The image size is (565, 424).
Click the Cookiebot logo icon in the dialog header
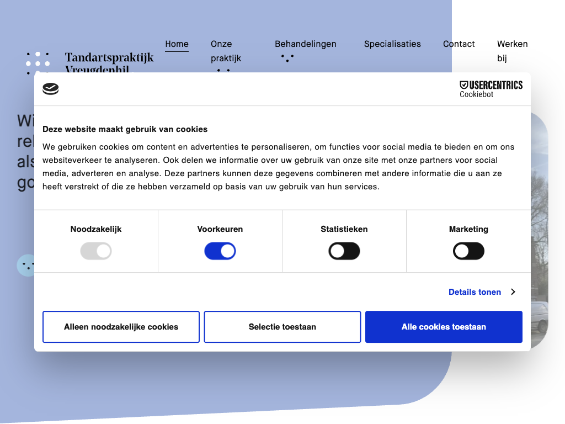51,89
